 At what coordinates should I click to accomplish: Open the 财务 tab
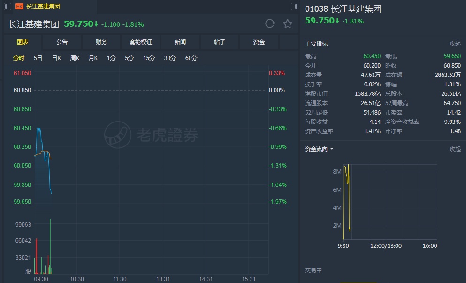(x=101, y=42)
